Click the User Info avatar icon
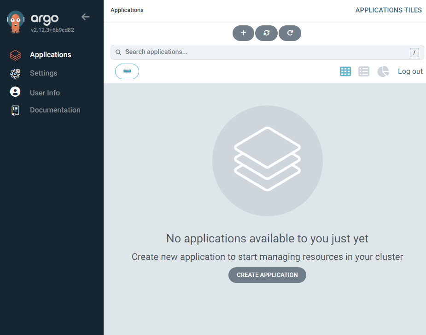The height and width of the screenshot is (335, 426). pos(15,92)
